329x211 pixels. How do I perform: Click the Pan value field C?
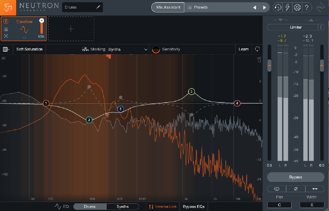pos(279,205)
